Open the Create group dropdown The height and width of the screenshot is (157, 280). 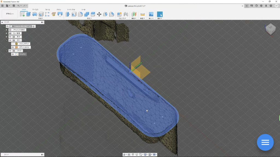[40, 18]
